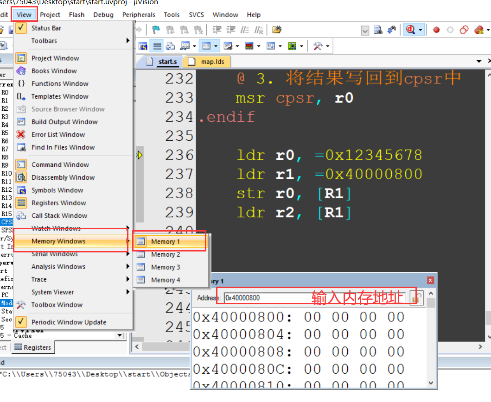The width and height of the screenshot is (491, 402).
Task: Open the View menu
Action: coord(24,15)
